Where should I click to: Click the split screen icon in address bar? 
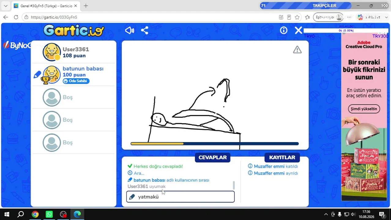click(x=281, y=17)
